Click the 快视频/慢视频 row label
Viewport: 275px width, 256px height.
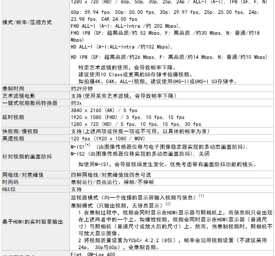[x=20, y=131]
